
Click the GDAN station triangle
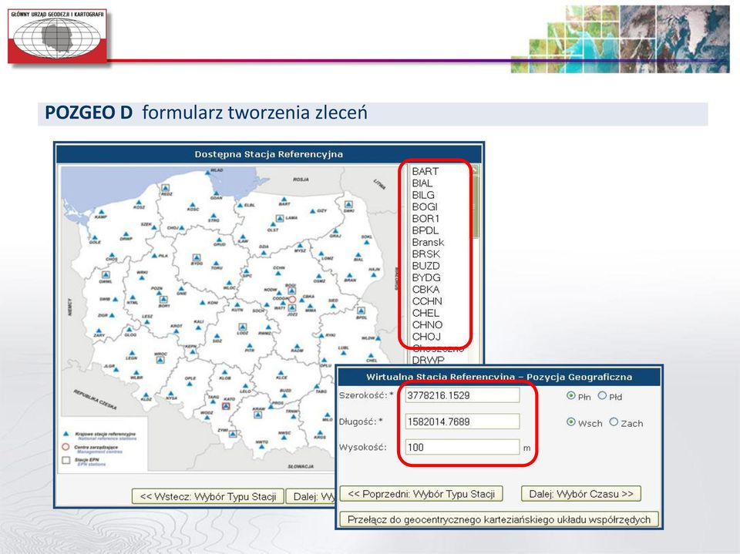tap(216, 193)
